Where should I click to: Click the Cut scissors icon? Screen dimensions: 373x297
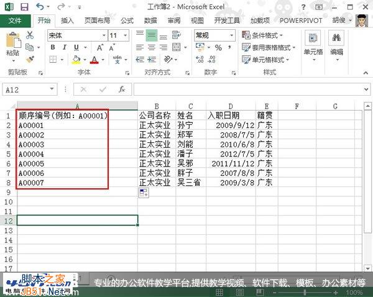[29, 35]
